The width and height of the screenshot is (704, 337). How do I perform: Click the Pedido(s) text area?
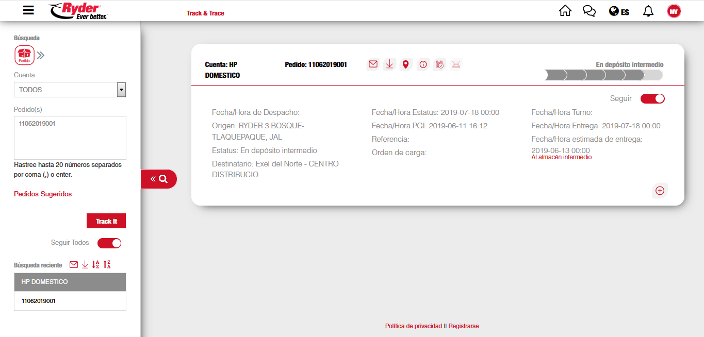point(70,138)
